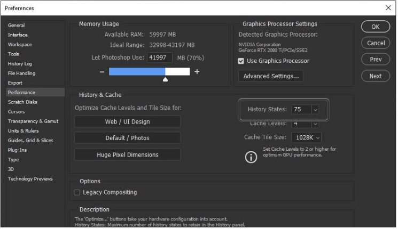The height and width of the screenshot is (229, 398).
Task: Select the General preferences category
Action: (x=16, y=26)
